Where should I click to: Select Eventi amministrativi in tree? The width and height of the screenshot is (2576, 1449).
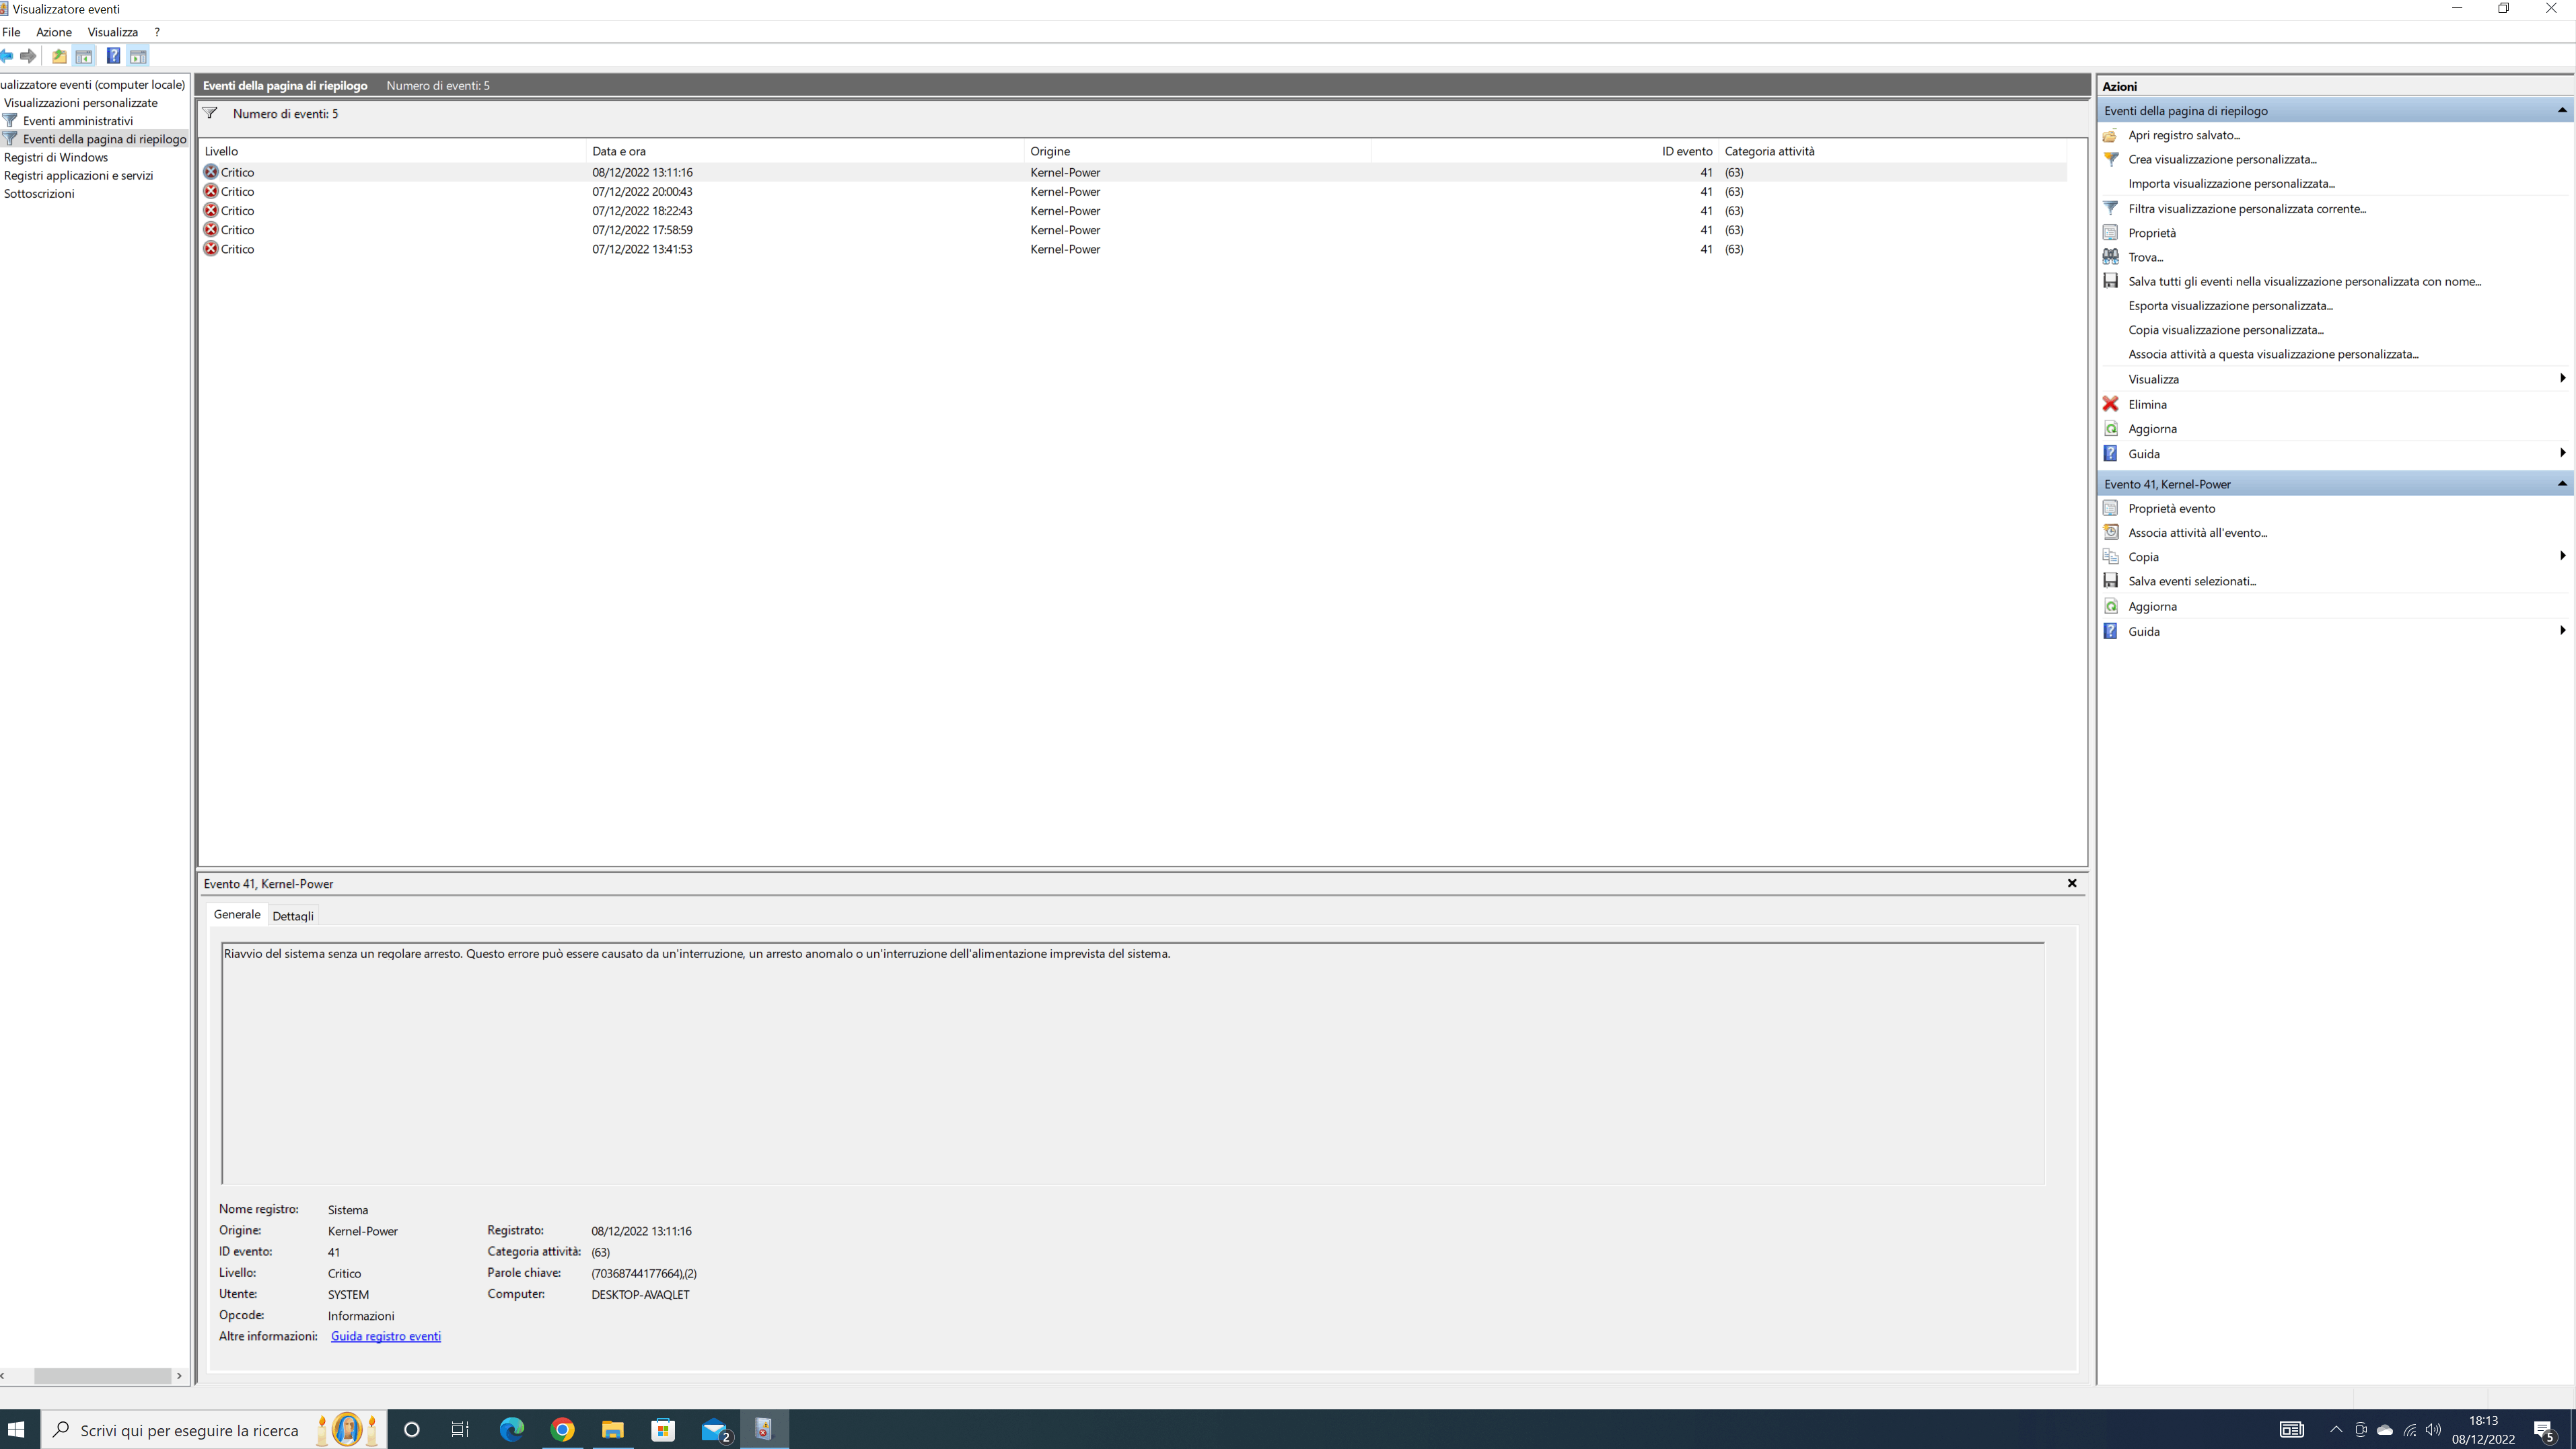(77, 121)
